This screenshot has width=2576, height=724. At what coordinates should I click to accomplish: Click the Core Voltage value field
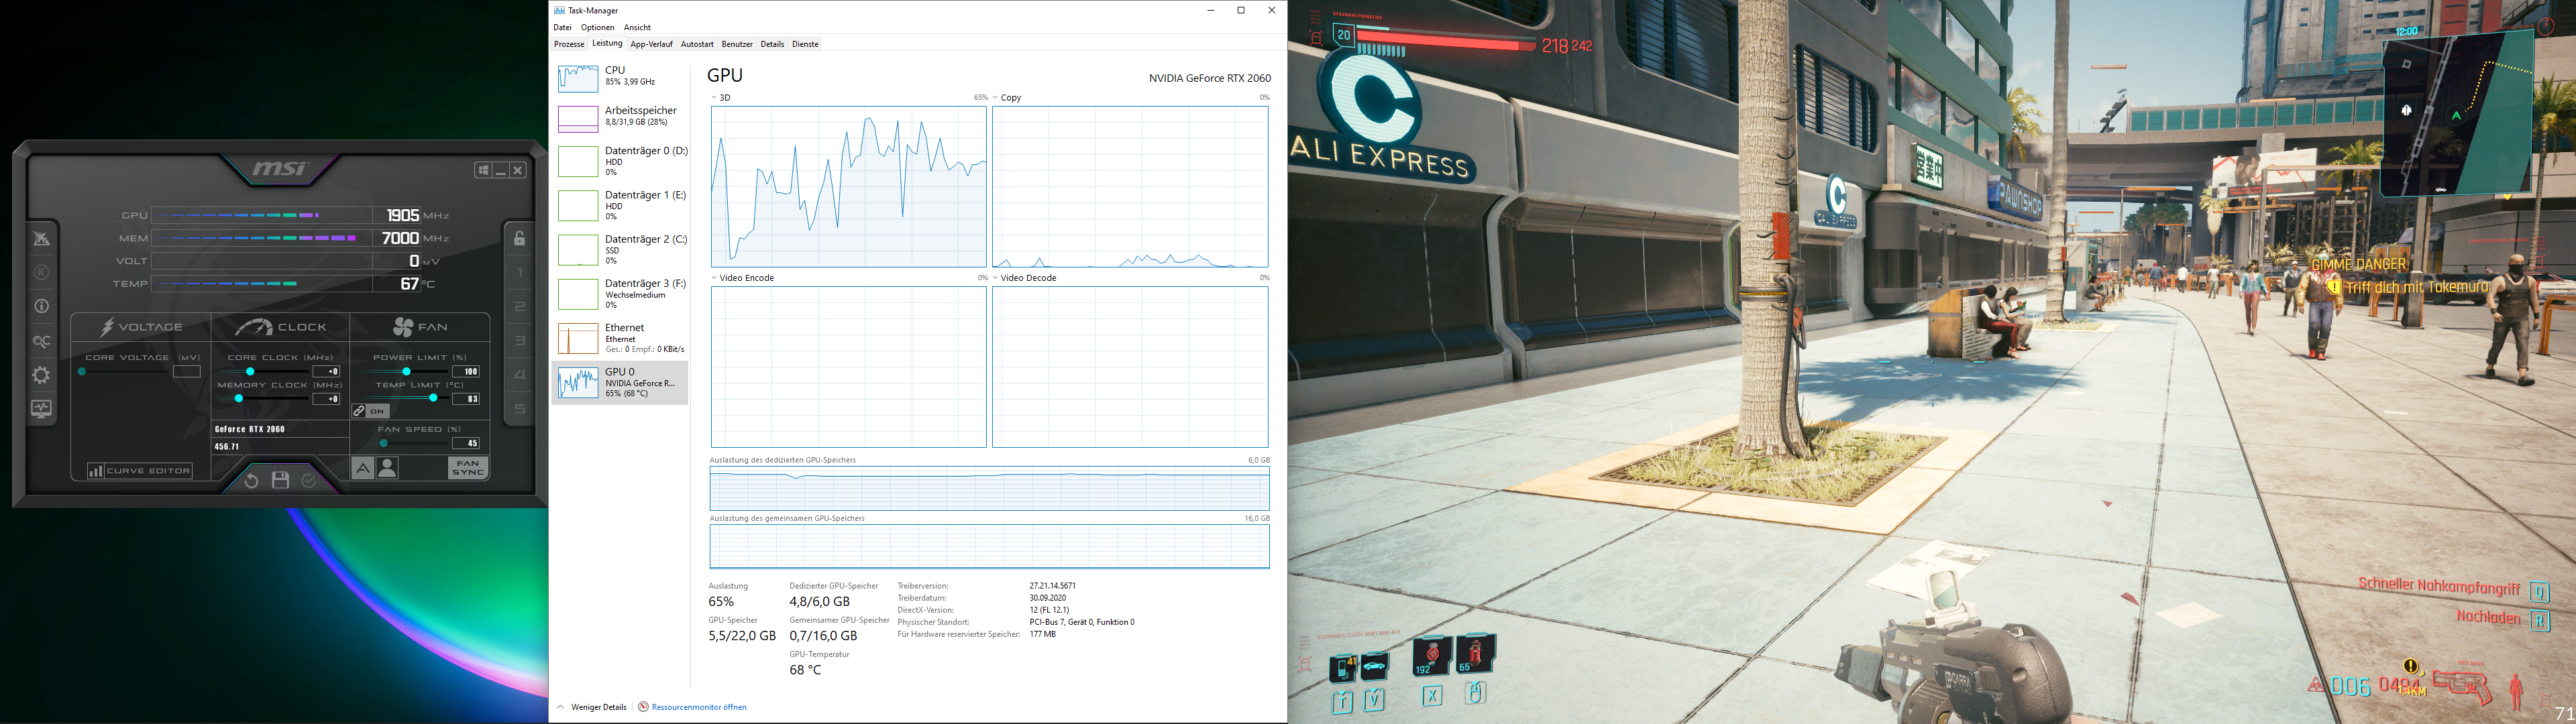tap(187, 372)
